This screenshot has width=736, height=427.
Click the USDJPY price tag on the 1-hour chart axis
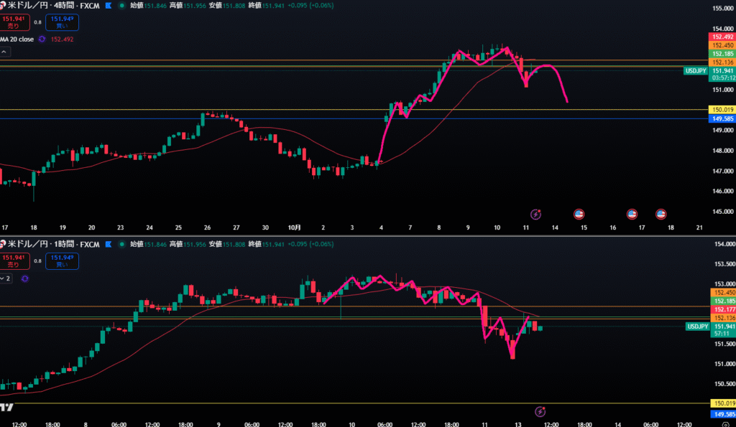pyautogui.click(x=698, y=327)
